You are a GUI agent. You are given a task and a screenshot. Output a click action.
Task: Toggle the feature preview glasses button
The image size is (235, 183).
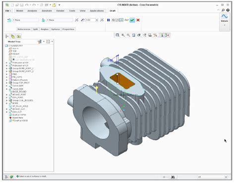126,20
